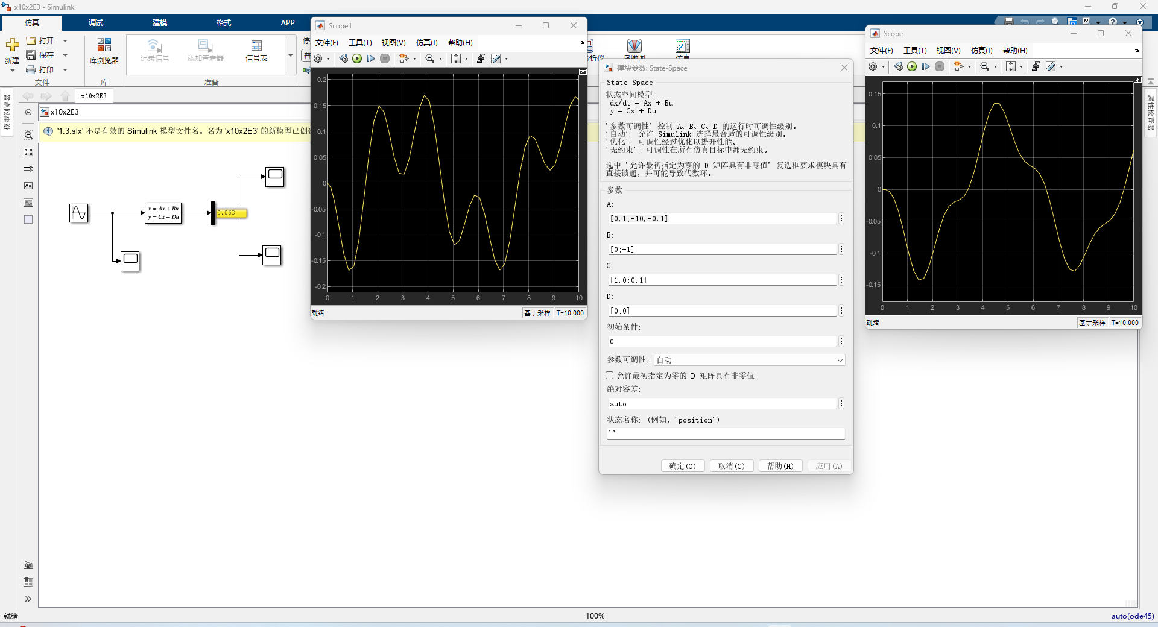Switch to the Format (格式) ribbon tab
1158x627 pixels.
[x=224, y=23]
